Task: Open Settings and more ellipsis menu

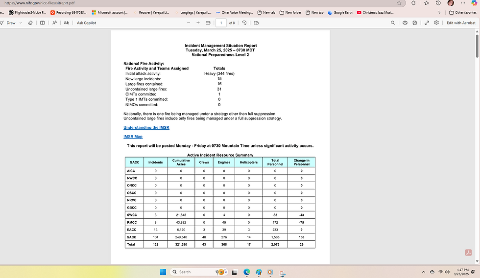Action: click(x=463, y=3)
